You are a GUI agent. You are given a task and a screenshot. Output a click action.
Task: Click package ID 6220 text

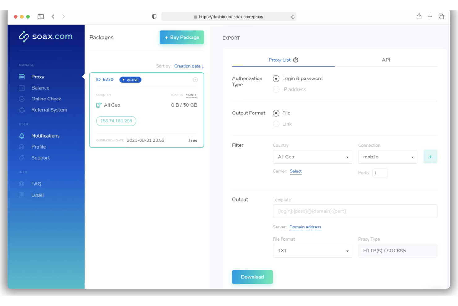[x=105, y=80]
